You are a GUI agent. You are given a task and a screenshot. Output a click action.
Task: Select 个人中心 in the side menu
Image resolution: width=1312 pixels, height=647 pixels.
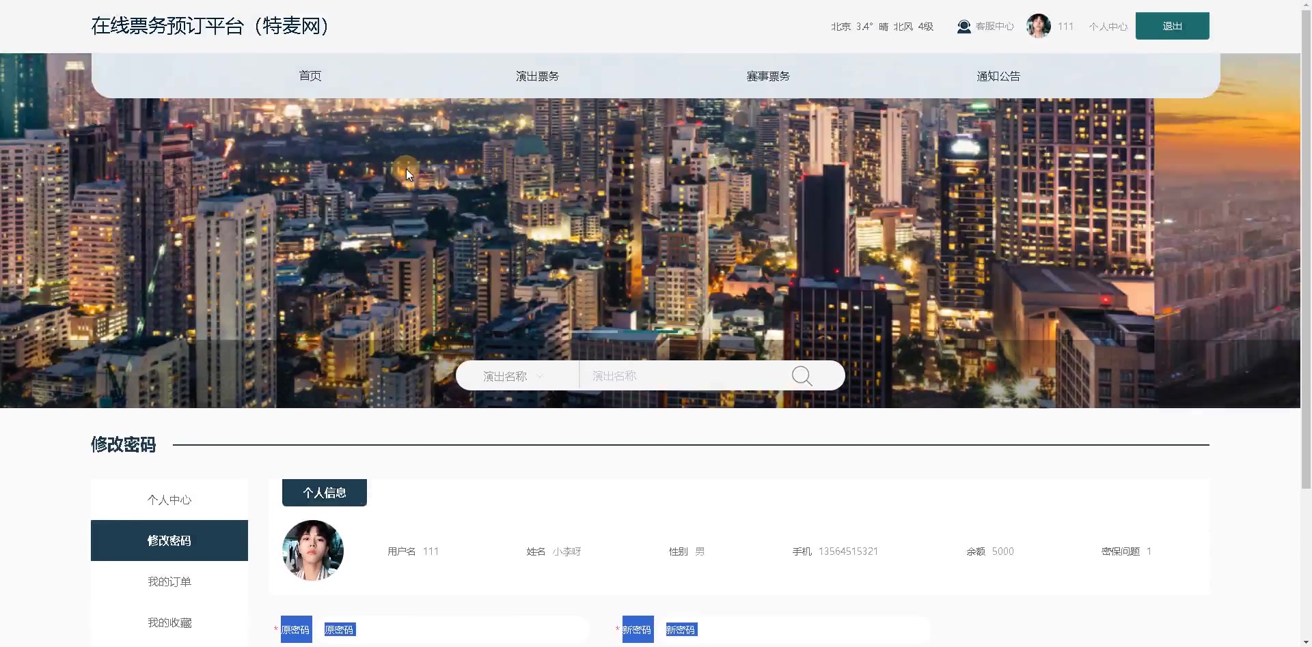(x=169, y=500)
